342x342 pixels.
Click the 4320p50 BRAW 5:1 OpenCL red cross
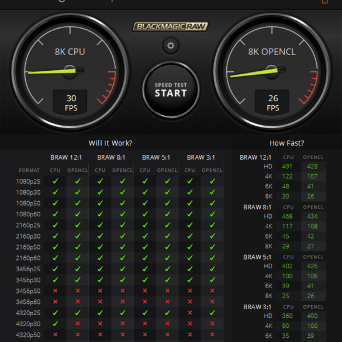pyautogui.click(x=167, y=334)
